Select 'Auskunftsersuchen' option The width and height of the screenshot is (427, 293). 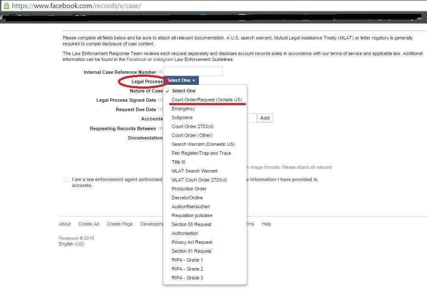click(x=205, y=206)
